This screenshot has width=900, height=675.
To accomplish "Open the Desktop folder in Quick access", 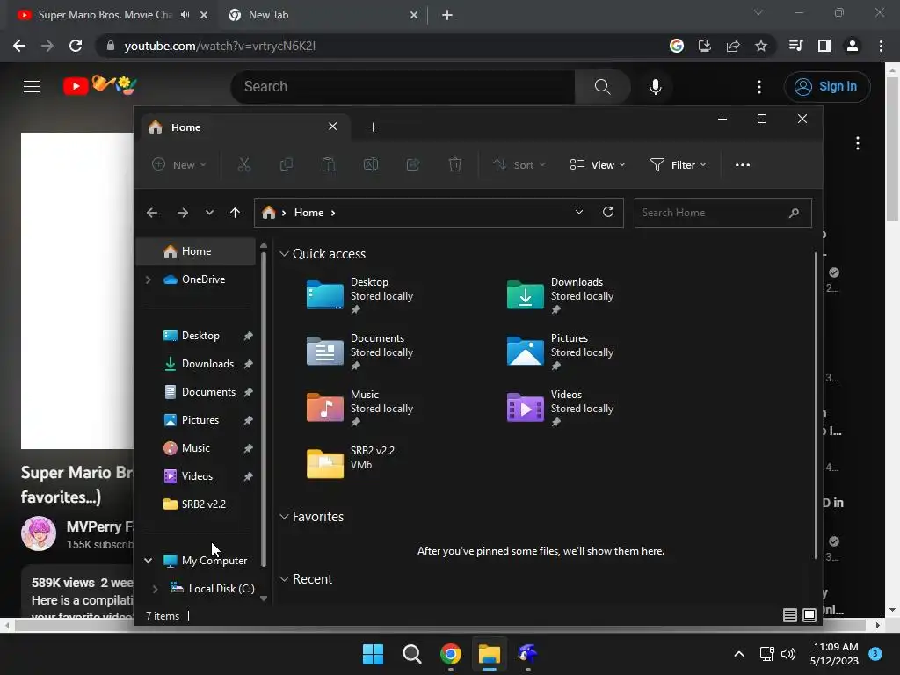I will click(359, 295).
